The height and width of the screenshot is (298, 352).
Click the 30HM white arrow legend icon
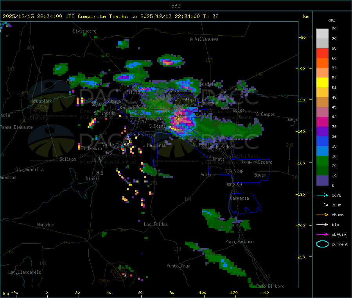pyautogui.click(x=322, y=205)
